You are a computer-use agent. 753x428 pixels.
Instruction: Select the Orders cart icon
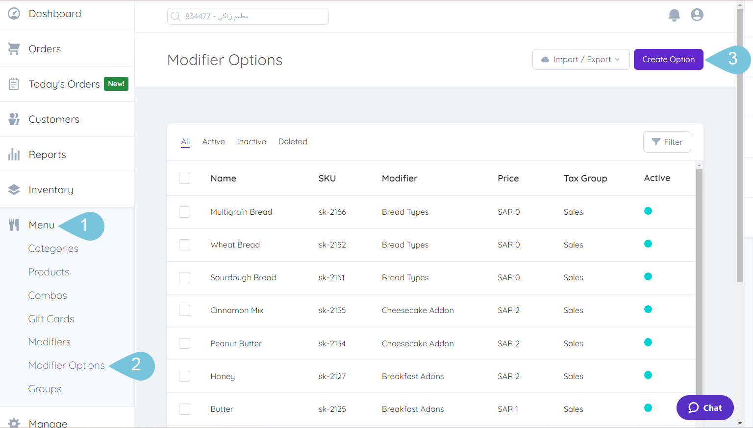14,48
